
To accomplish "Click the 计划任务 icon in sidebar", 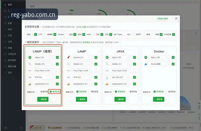I will pyautogui.click(x=5, y=54).
